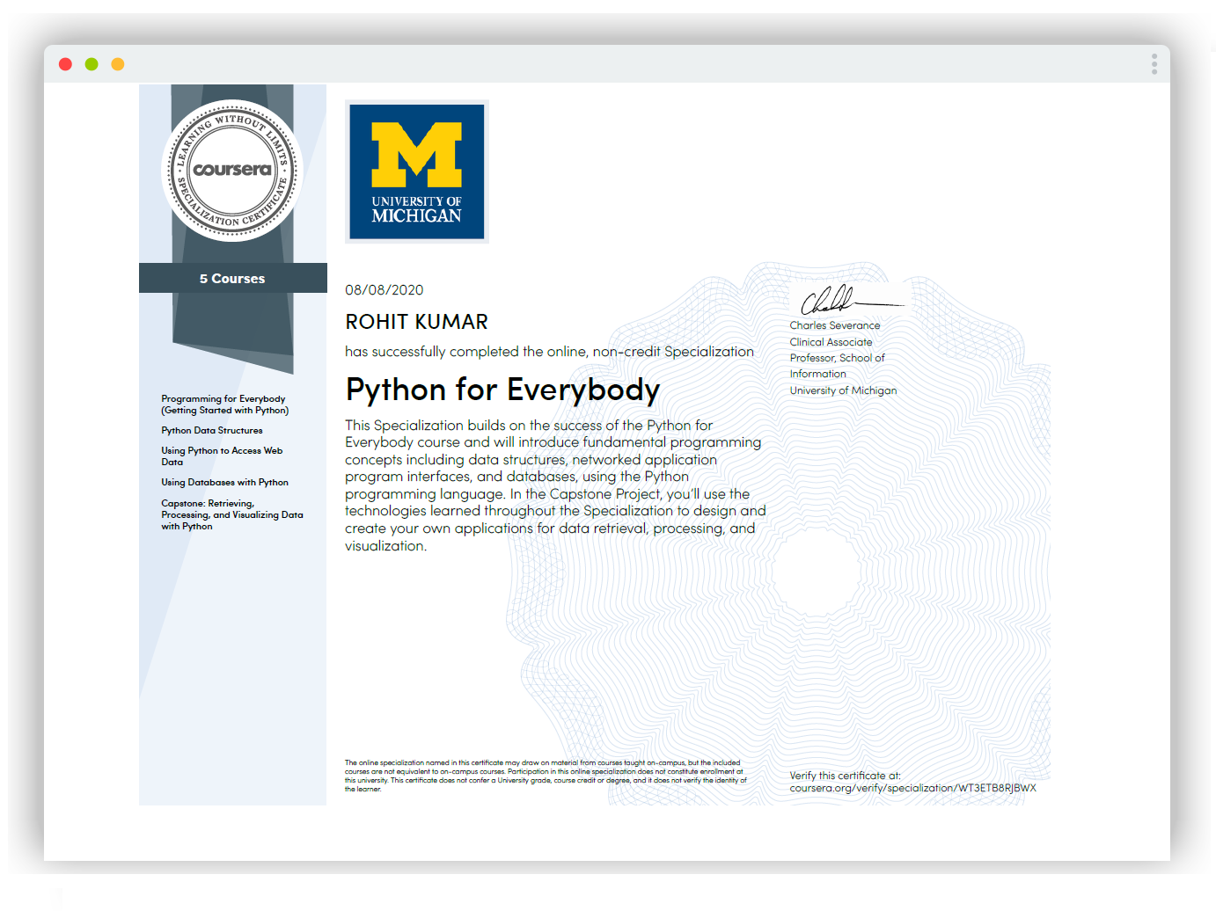Click the red window control dot
Image resolution: width=1216 pixels, height=911 pixels.
(x=65, y=64)
